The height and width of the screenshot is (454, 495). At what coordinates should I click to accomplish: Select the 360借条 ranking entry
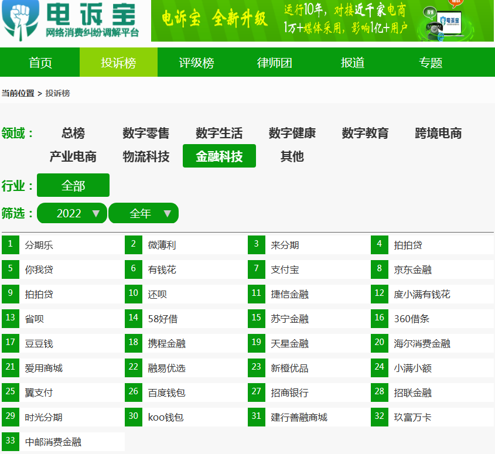(432, 319)
